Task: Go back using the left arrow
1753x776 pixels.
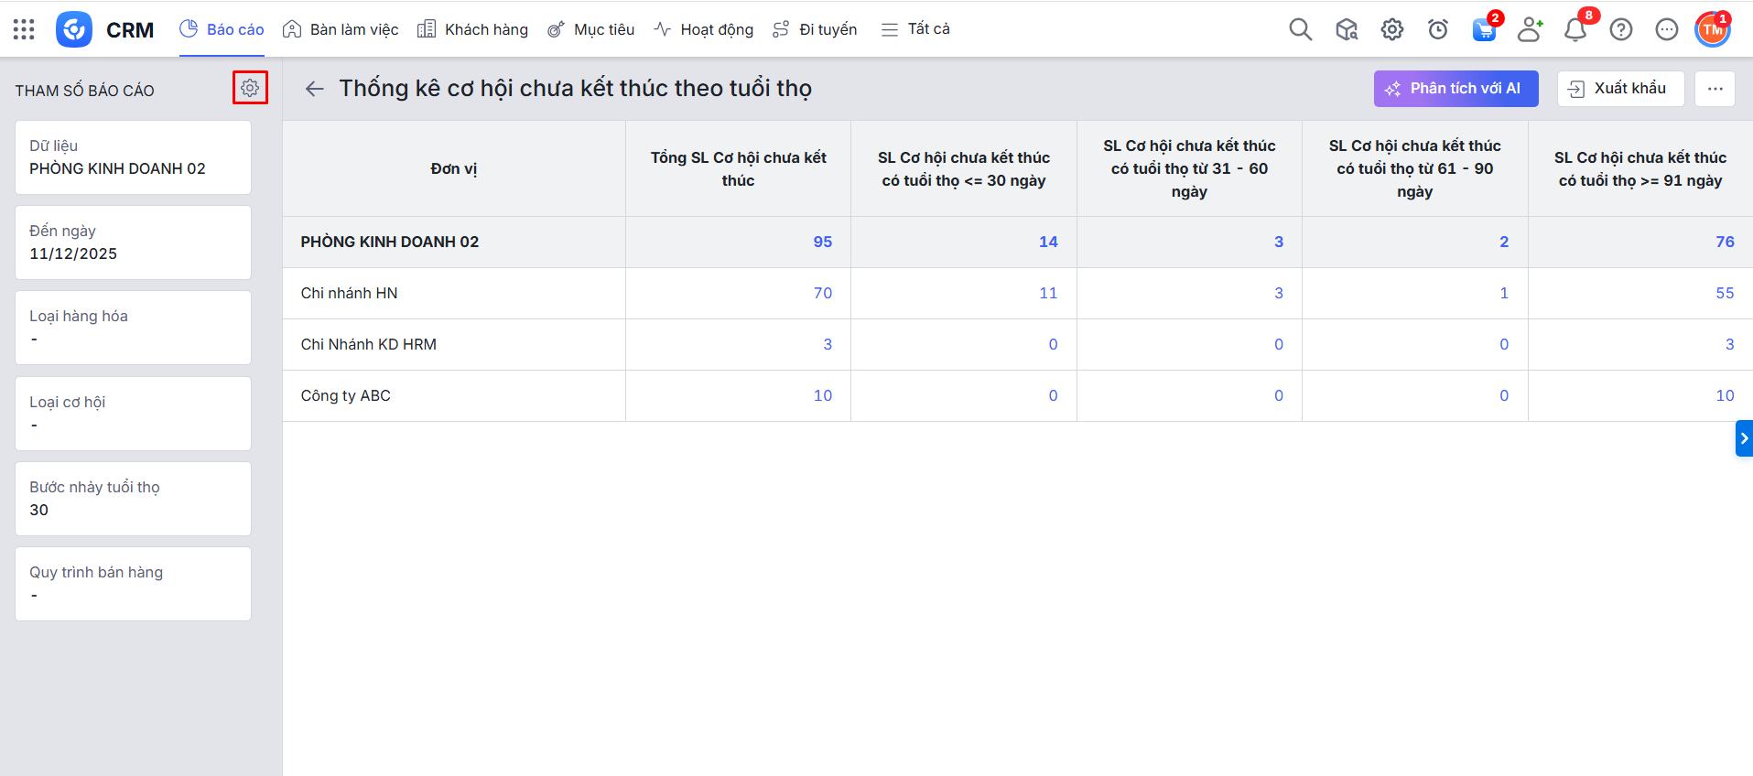Action: point(315,89)
